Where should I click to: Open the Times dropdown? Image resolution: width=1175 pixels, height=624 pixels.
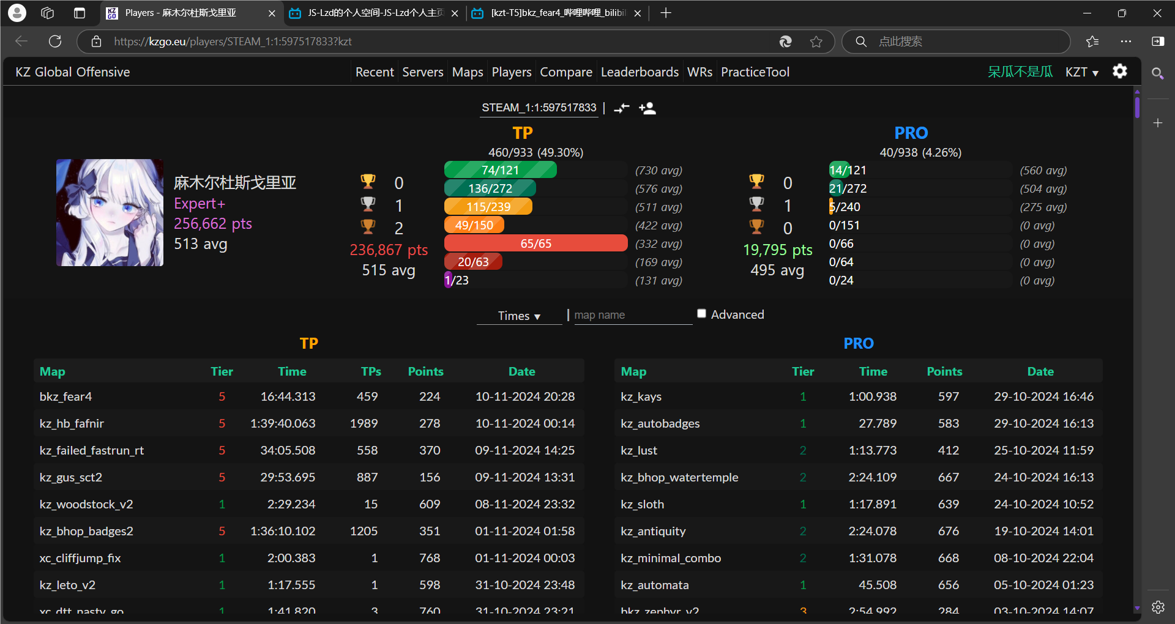pos(519,316)
